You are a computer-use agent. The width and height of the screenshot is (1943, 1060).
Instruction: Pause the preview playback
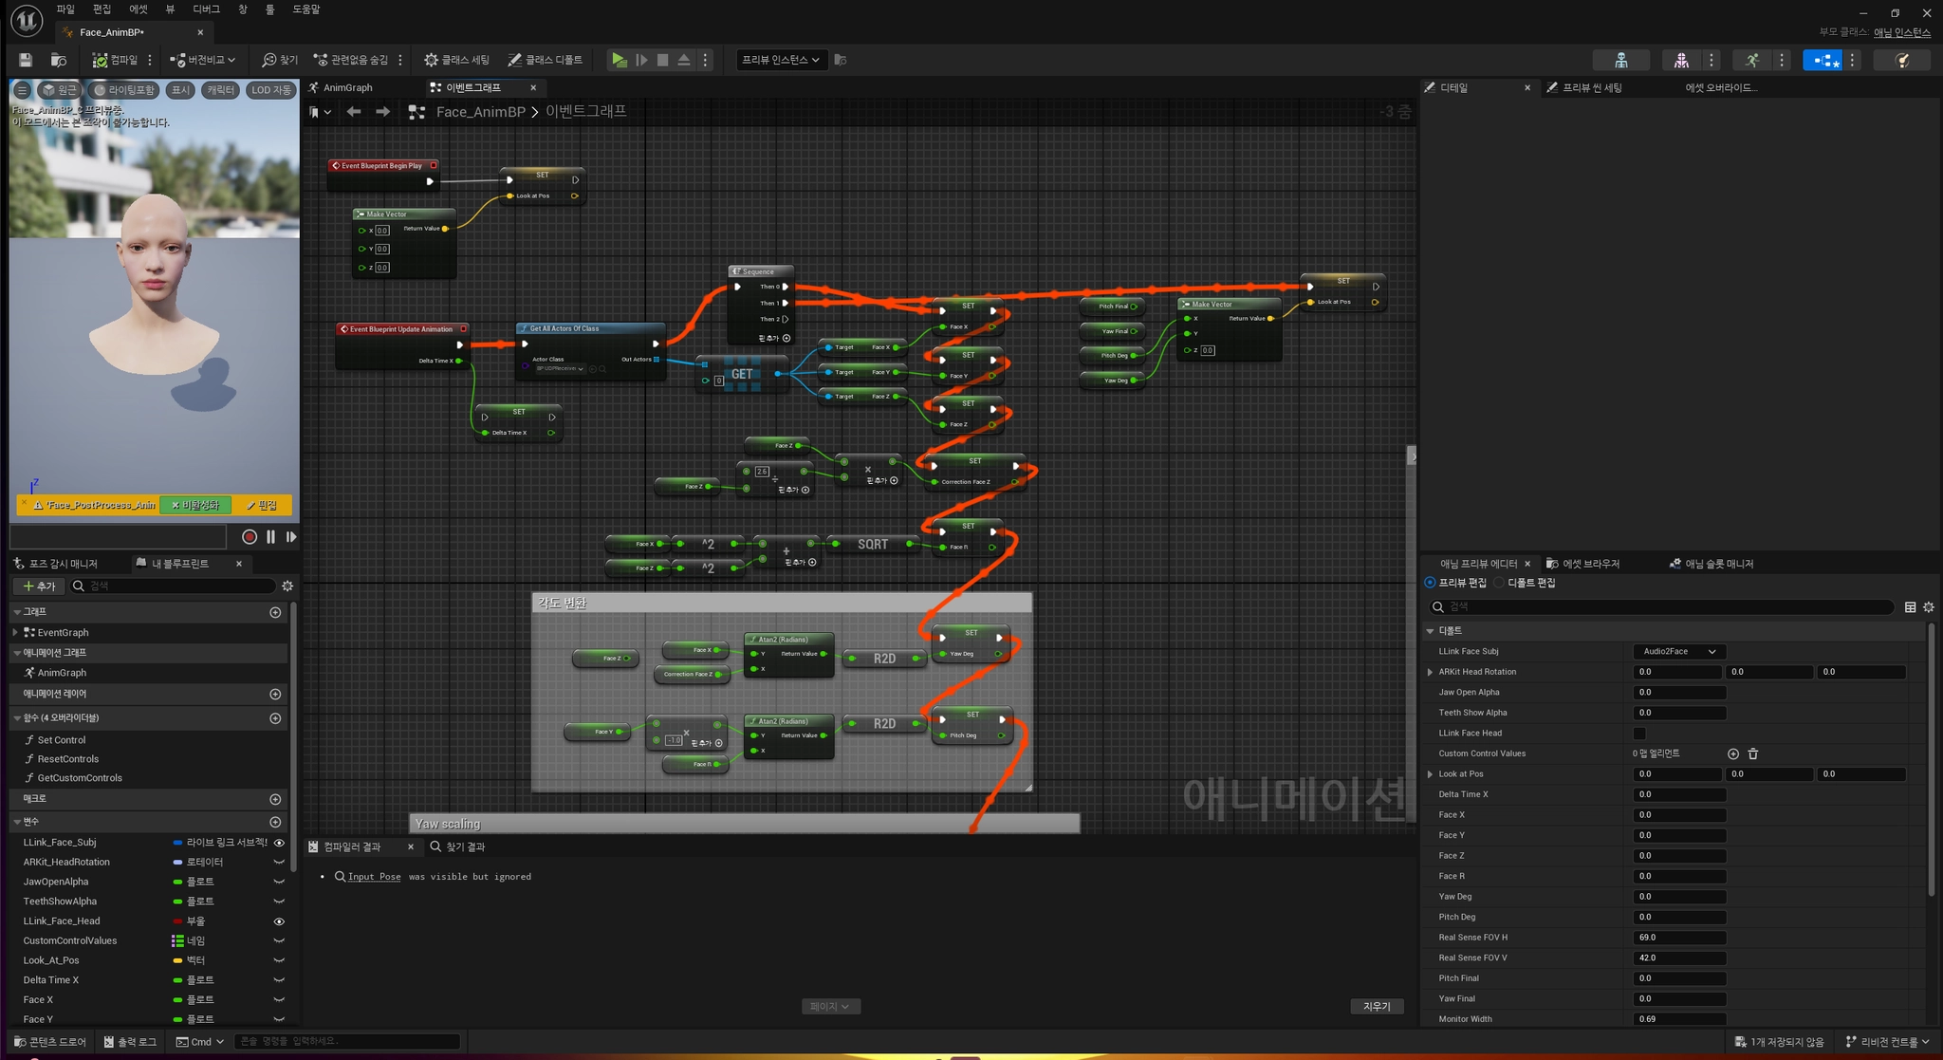click(x=270, y=537)
